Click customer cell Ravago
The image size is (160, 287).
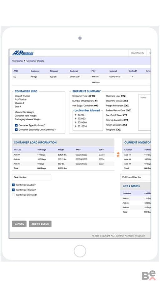click(34, 77)
